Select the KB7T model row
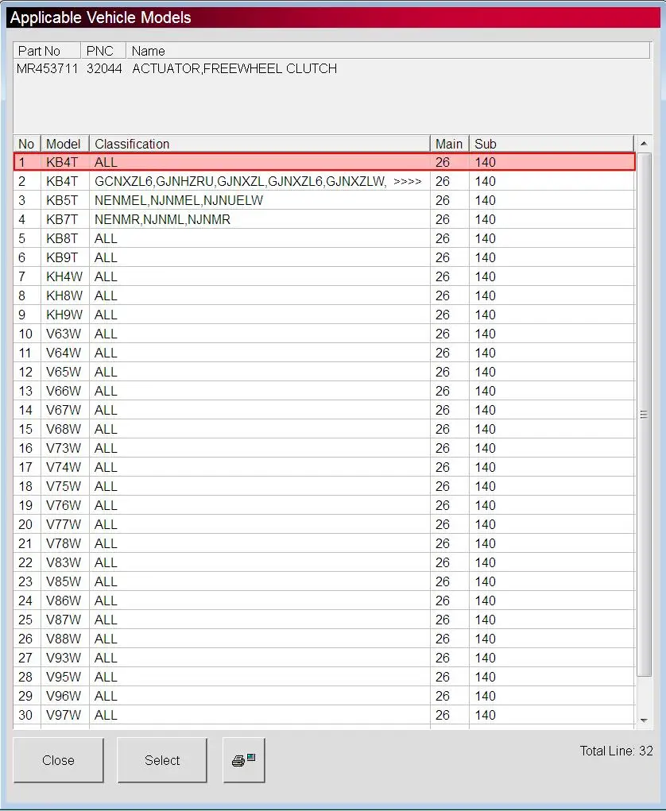Viewport: 666px width, 811px height. 324,220
